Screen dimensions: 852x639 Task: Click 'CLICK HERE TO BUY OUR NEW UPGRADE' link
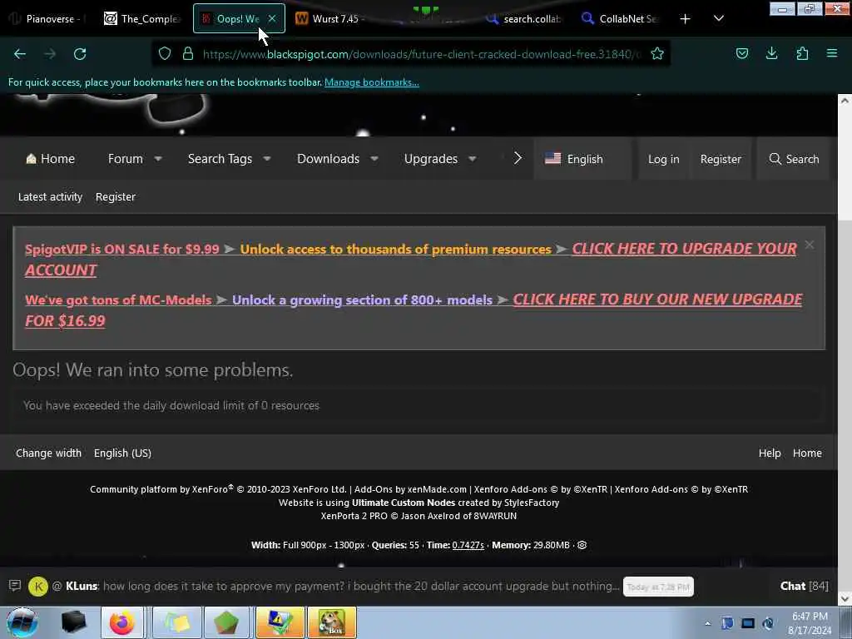click(x=657, y=300)
